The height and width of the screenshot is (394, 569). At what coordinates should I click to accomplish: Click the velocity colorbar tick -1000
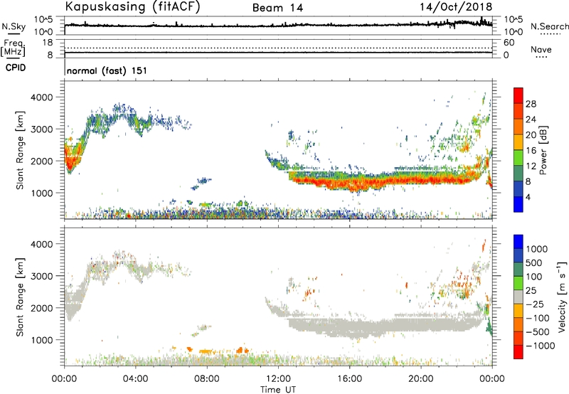pos(540,346)
